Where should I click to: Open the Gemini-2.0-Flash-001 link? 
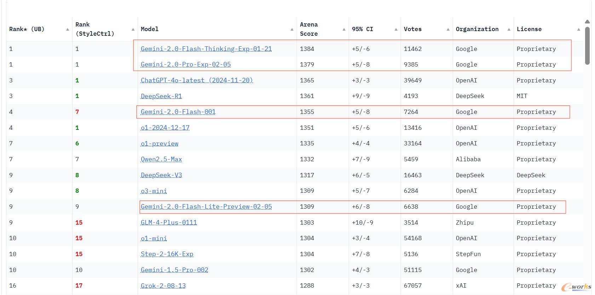click(x=178, y=112)
